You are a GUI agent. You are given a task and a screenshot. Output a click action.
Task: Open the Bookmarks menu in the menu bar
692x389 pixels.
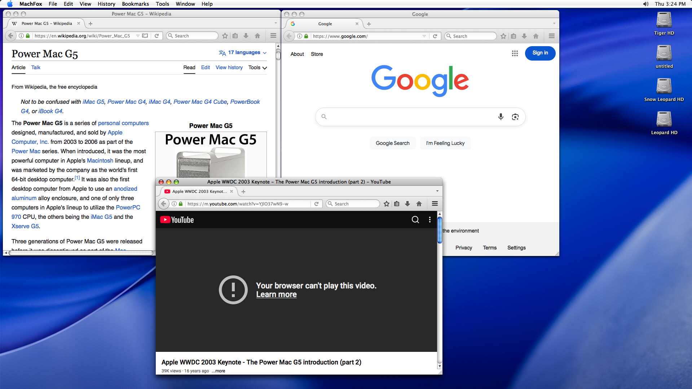point(135,4)
